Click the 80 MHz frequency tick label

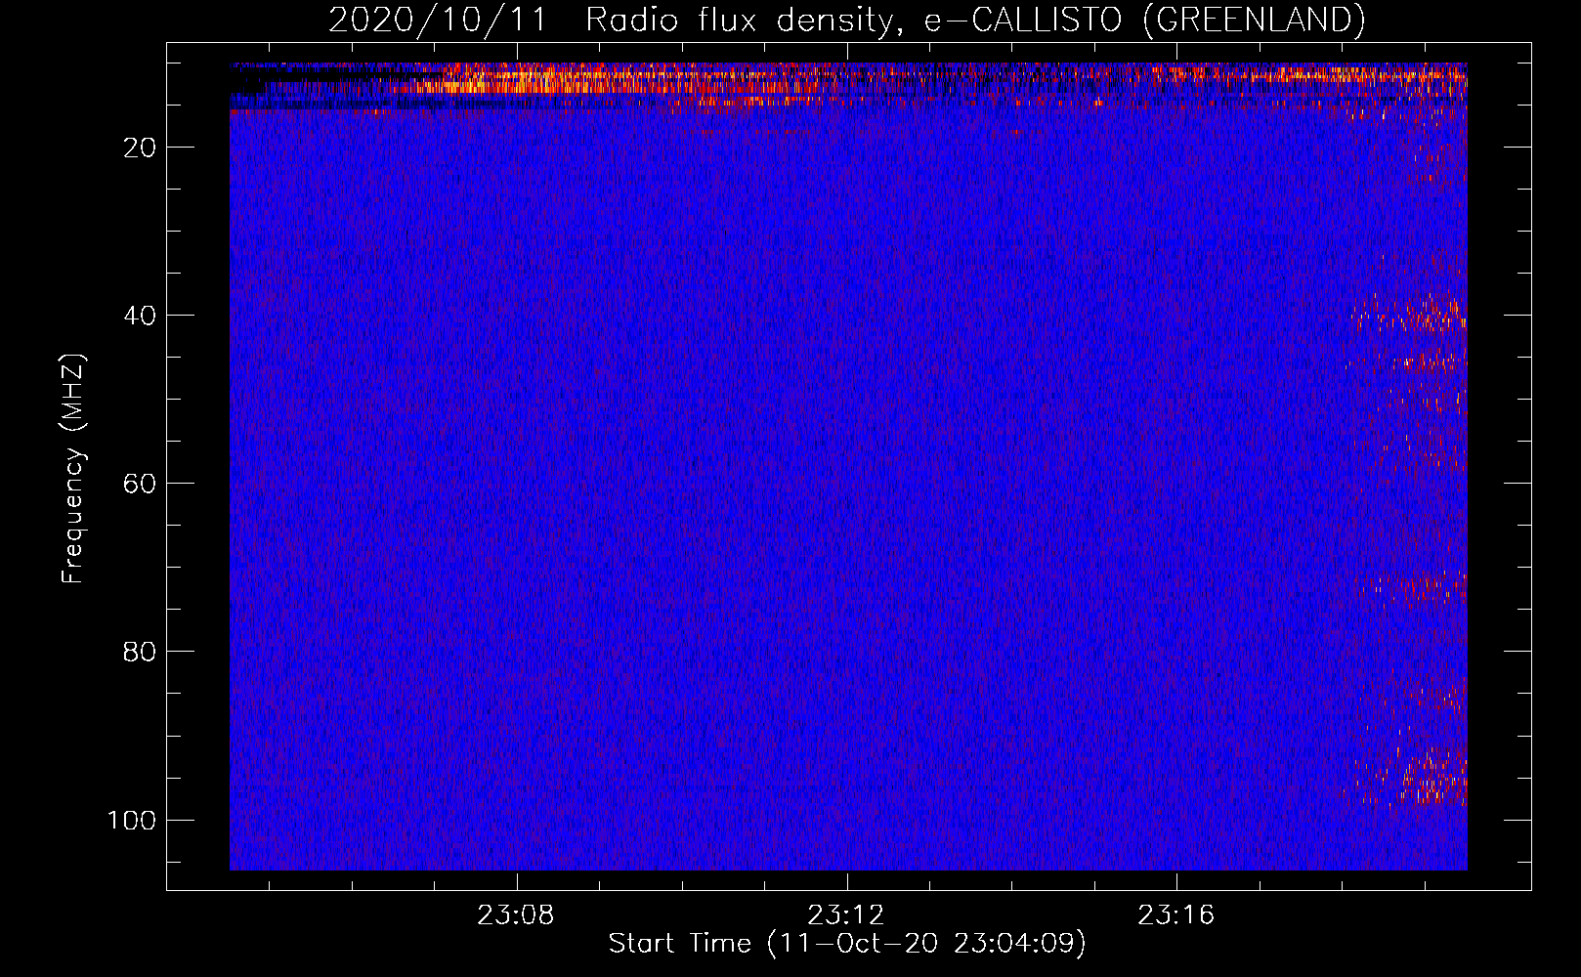point(140,652)
